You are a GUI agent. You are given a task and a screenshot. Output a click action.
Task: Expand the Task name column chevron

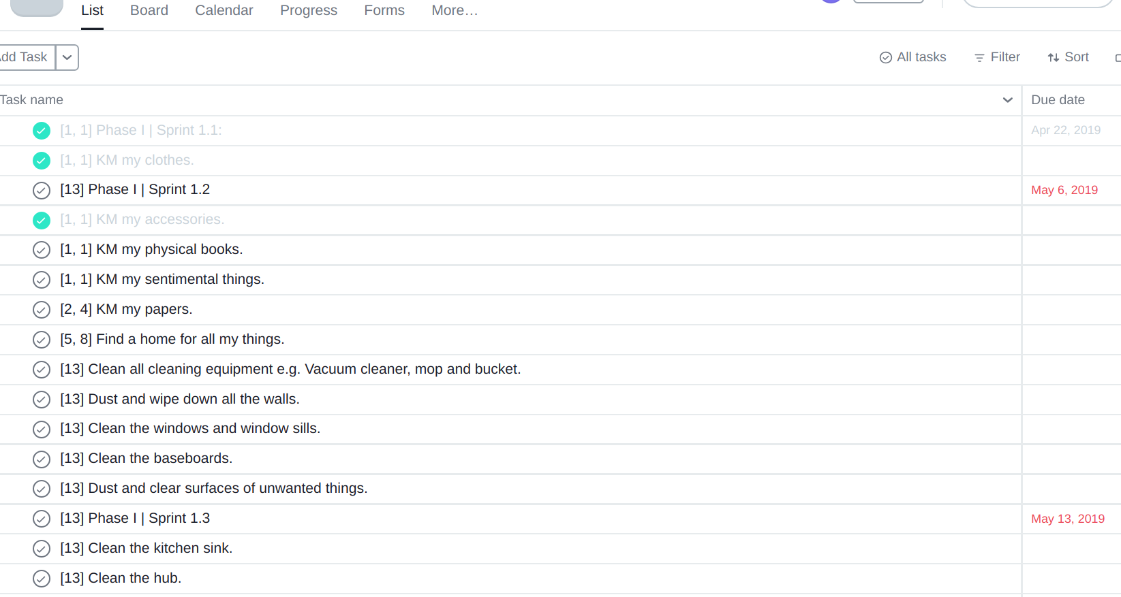point(1007,100)
